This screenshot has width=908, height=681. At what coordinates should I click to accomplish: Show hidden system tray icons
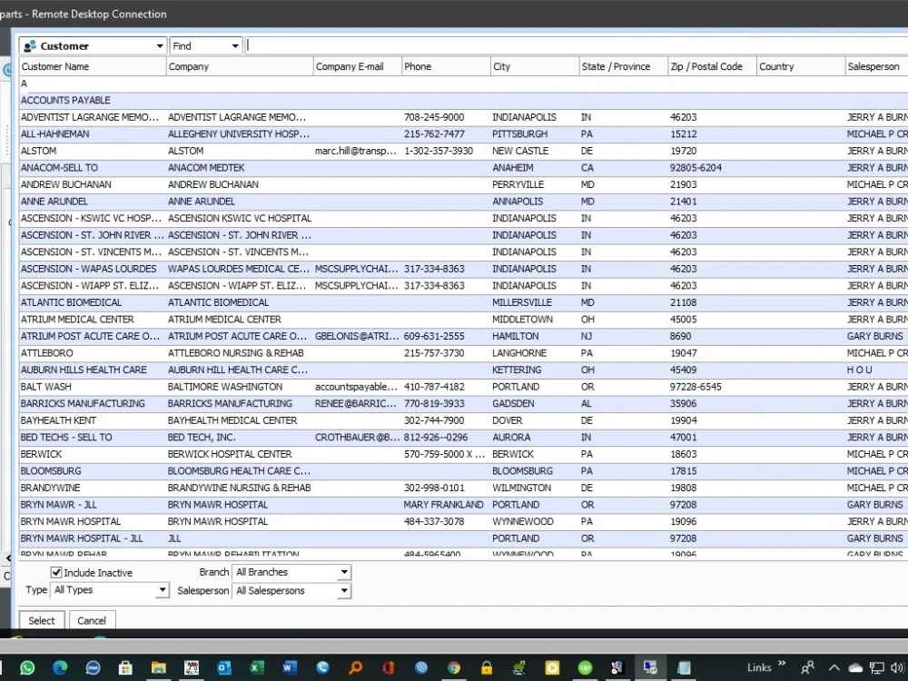coord(834,667)
